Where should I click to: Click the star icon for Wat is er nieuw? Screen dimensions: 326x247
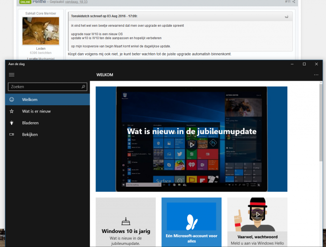click(12, 111)
